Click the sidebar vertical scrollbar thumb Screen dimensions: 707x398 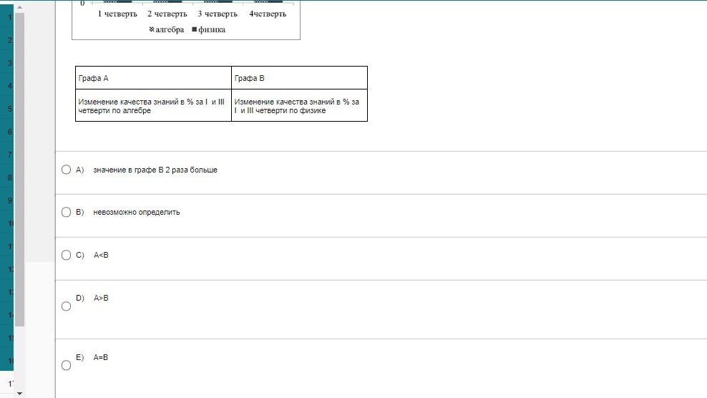[x=19, y=168]
